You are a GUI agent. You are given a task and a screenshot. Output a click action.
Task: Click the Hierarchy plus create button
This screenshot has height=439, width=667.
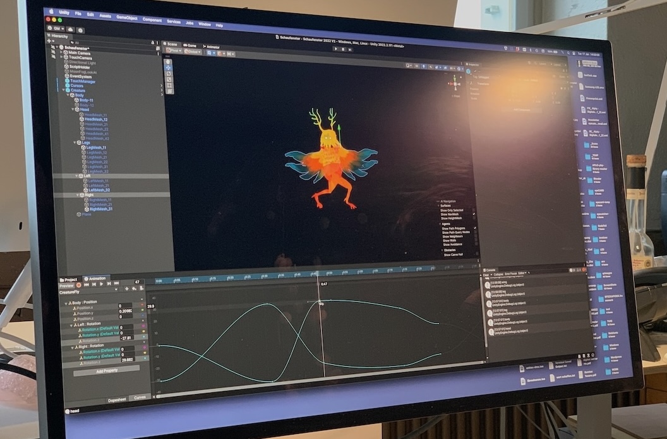pos(51,41)
